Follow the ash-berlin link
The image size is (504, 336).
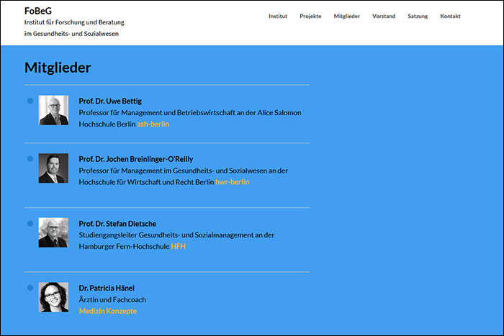pos(153,124)
